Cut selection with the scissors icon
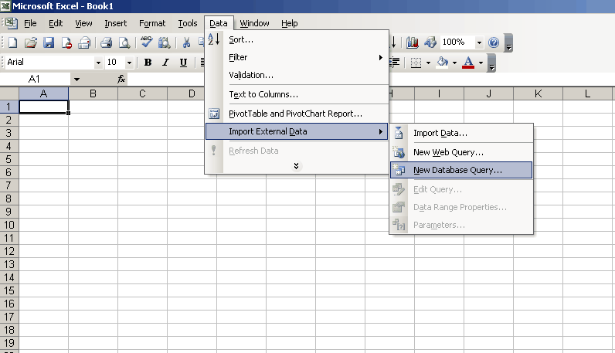This screenshot has width=615, height=353. pyautogui.click(x=186, y=42)
